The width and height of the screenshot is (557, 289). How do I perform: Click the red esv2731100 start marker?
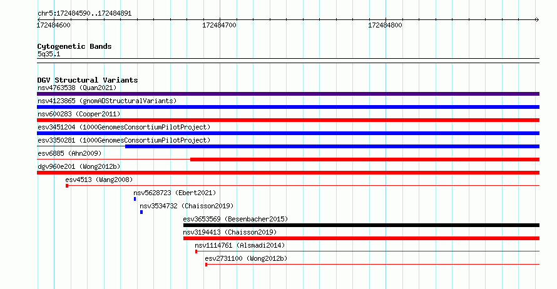206,265
